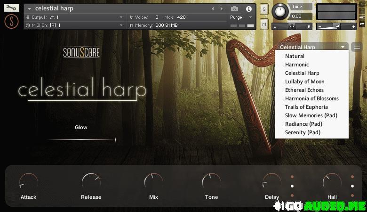The height and width of the screenshot is (212, 367).
Task: Toggle Mute (M) button
Action: tap(264, 24)
